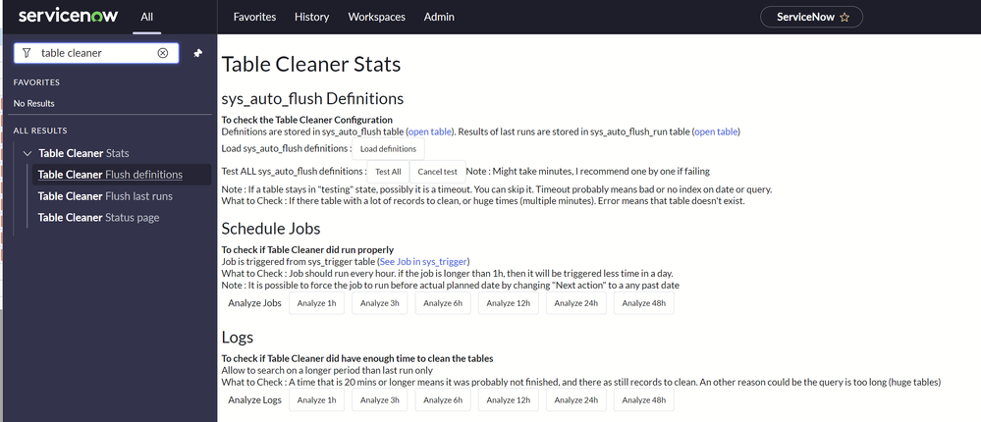Open sys_auto_flush_run table link
Viewport: 981px width, 422px height.
pos(716,132)
